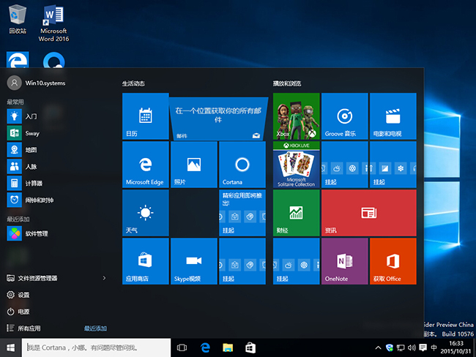Open Task View on the taskbar
Screen dimensions: 476x357
pyautogui.click(x=182, y=347)
